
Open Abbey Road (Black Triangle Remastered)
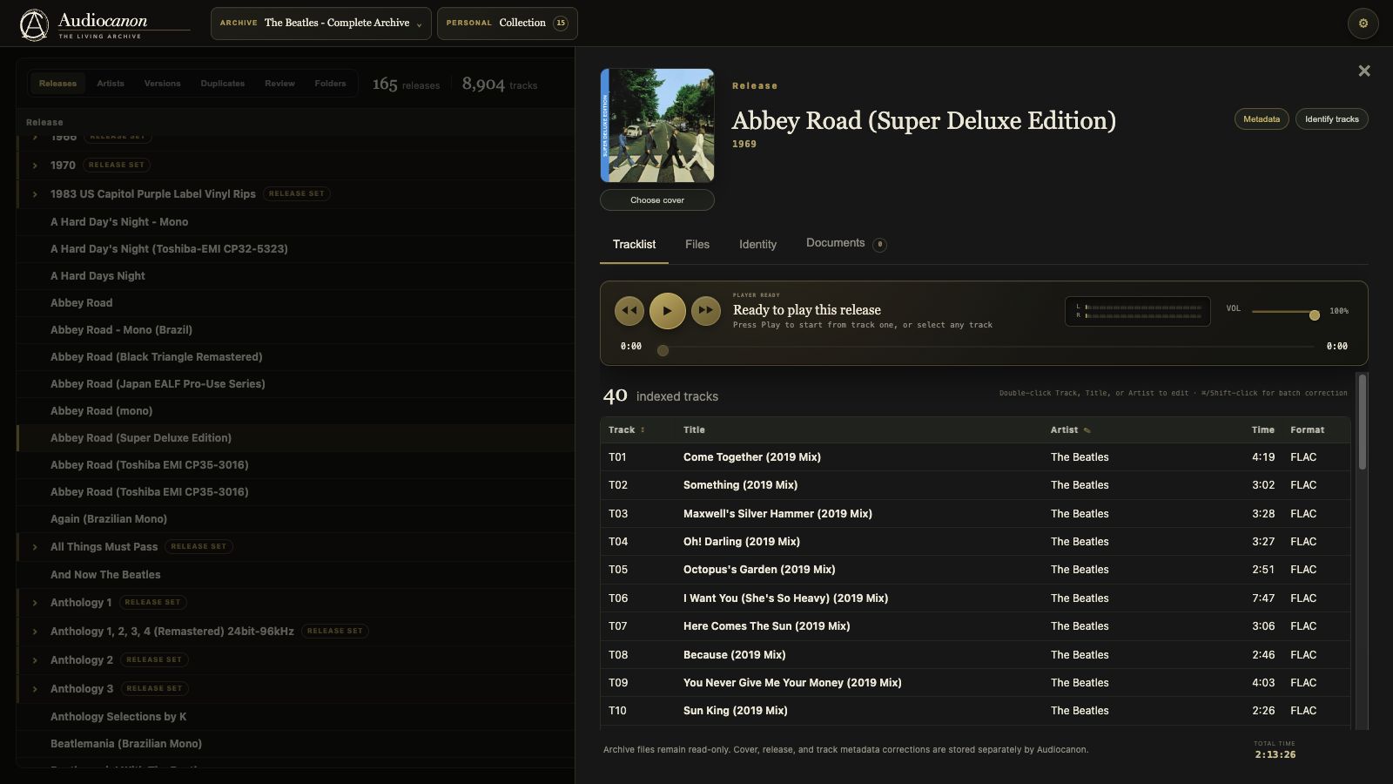296,357
